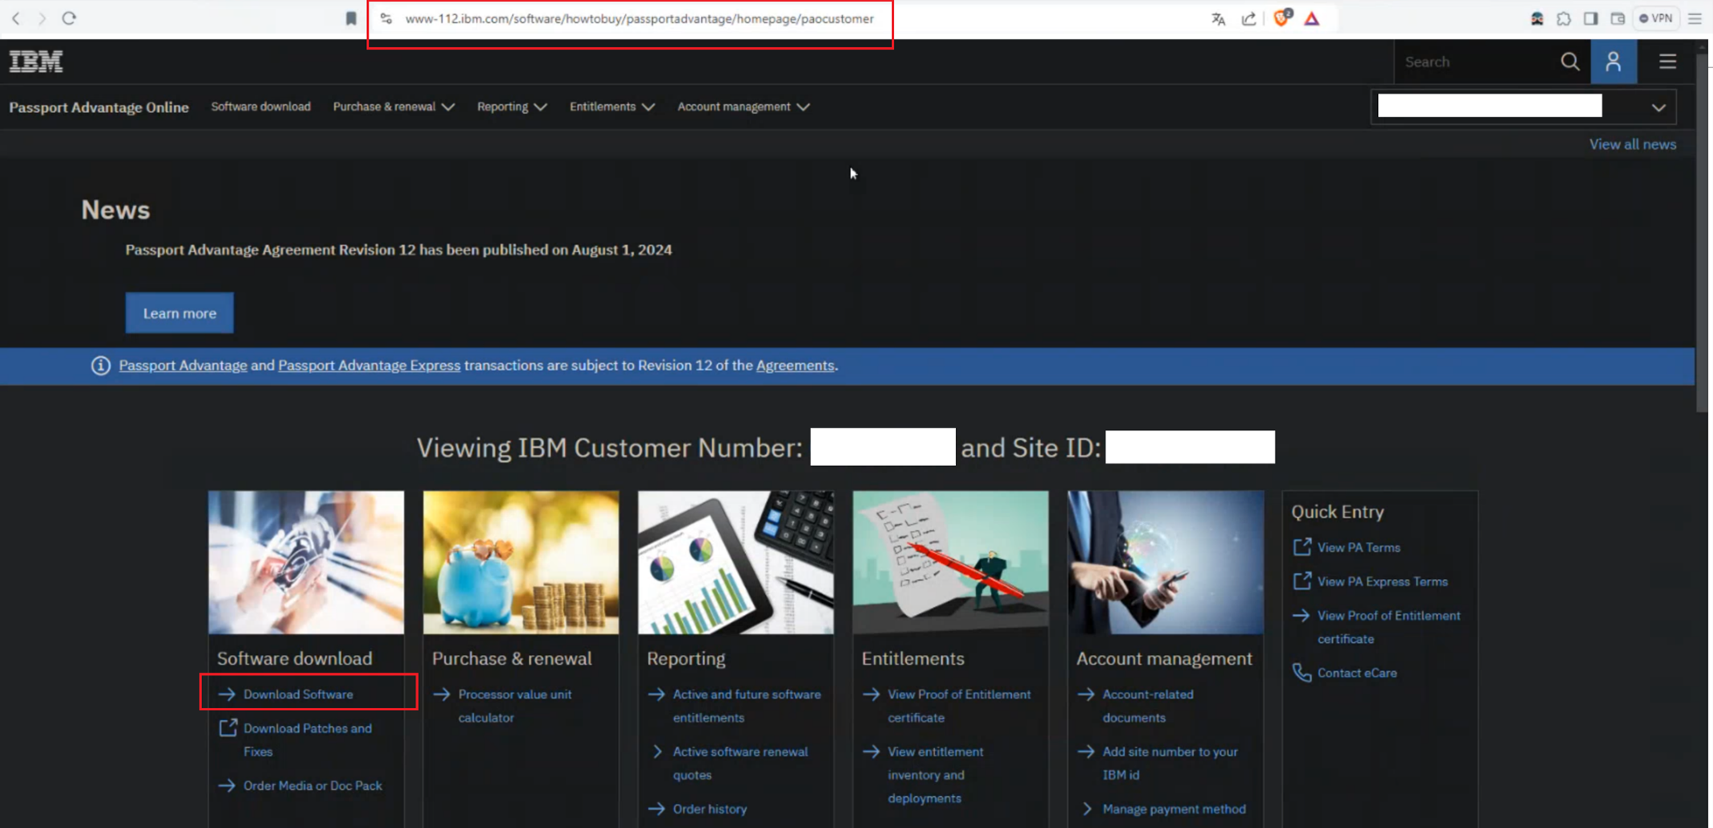Click the Learn more button
The height and width of the screenshot is (828, 1713).
click(179, 313)
